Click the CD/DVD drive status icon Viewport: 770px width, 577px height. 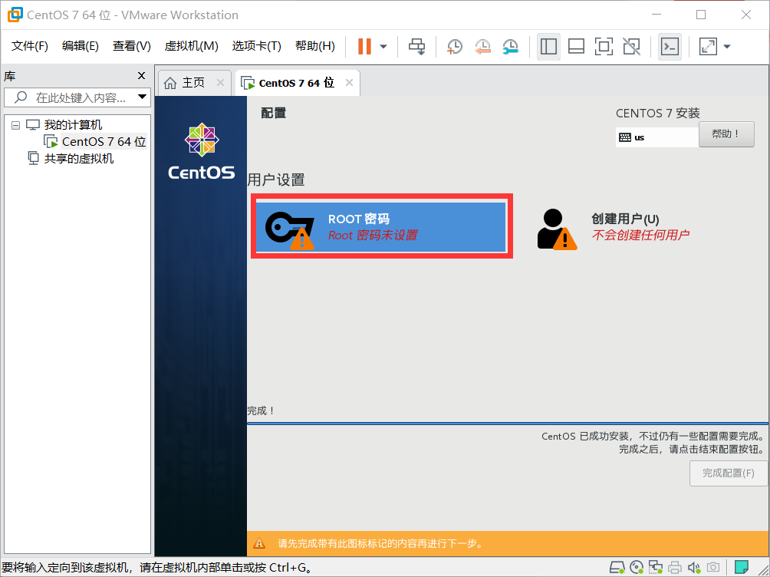637,568
